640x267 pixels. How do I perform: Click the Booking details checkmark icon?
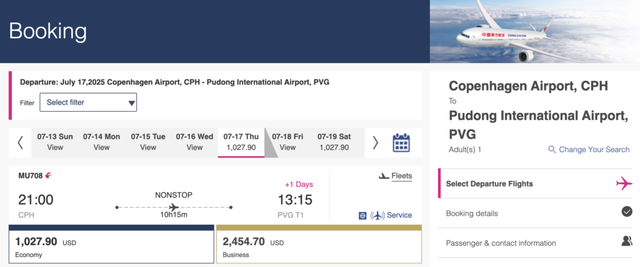pyautogui.click(x=627, y=212)
